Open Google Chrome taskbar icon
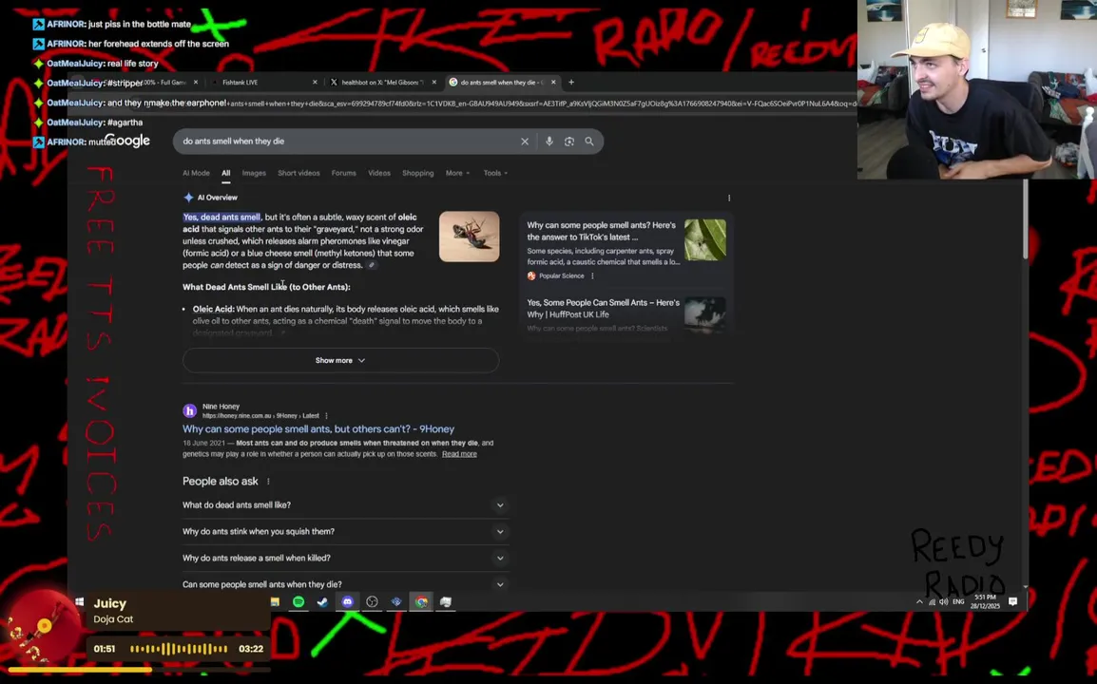This screenshot has height=684, width=1097. 421,601
